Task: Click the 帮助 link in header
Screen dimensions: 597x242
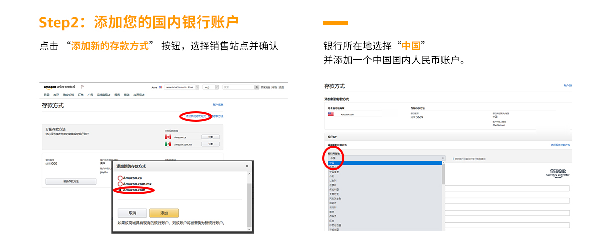Action: point(275,87)
